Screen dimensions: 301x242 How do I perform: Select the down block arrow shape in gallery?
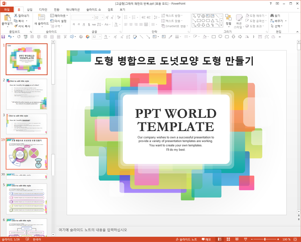pos(203,25)
